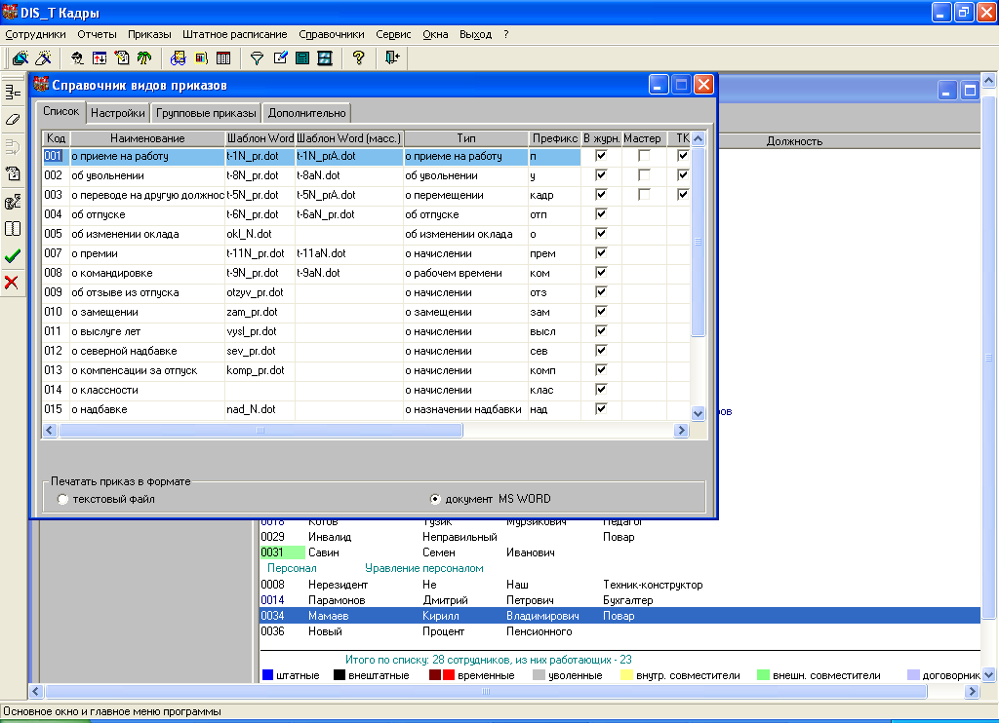Screen dimensions: 999x723
Task: Click the Наименование column header
Action: point(146,138)
